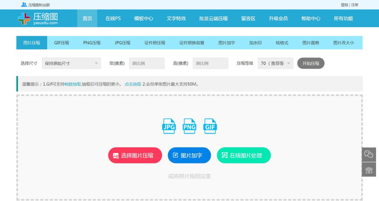This screenshot has width=379, height=201.
Task: Click the 或将照片拖到这里 drop text
Action: pyautogui.click(x=189, y=176)
